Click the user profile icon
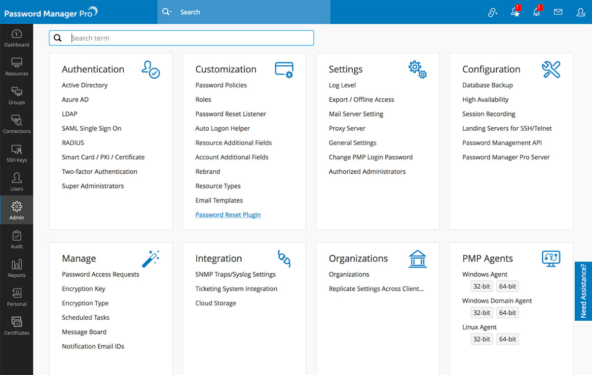This screenshot has width=592, height=375. pyautogui.click(x=581, y=12)
